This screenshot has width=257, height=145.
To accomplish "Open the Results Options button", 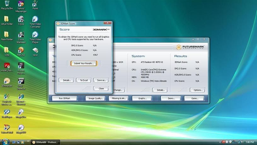I will coord(197,90).
